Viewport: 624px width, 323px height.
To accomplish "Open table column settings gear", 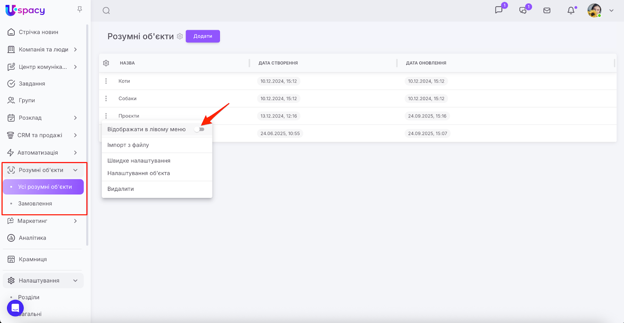I will point(106,63).
